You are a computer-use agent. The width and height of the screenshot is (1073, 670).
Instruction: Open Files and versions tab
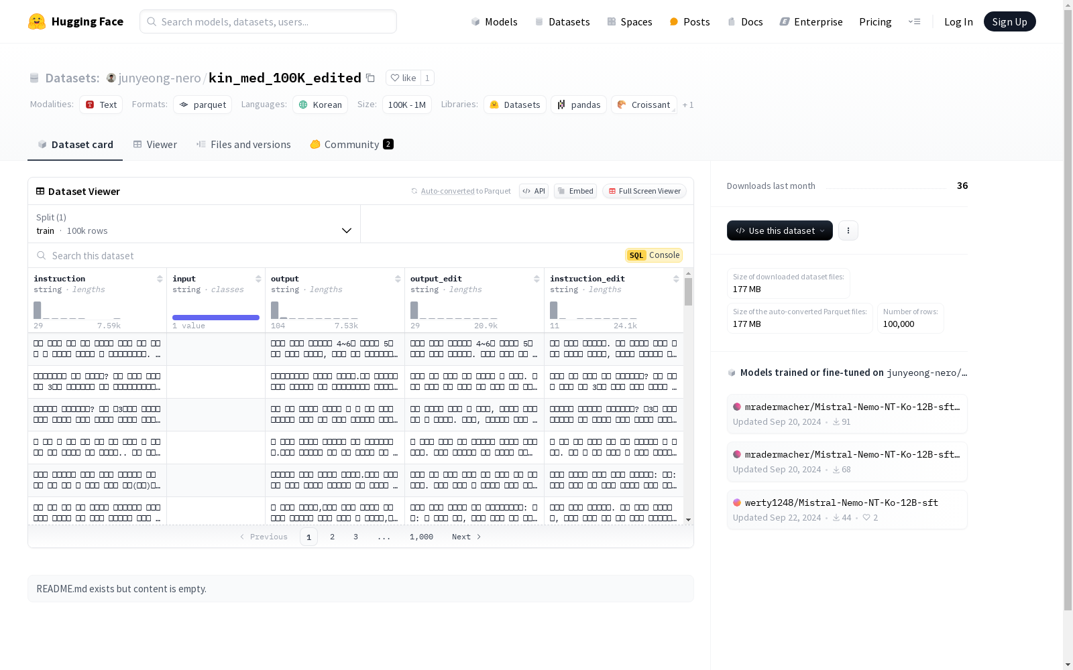click(243, 144)
